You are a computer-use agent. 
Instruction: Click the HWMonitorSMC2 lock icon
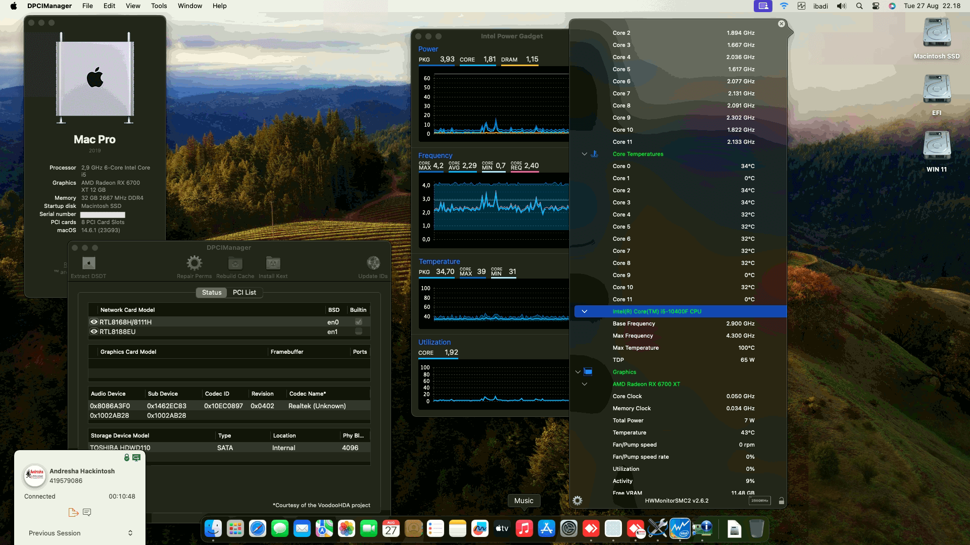point(781,501)
